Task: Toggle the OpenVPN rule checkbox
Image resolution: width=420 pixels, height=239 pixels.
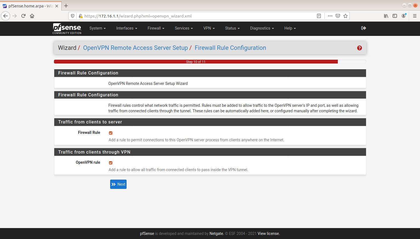Action: click(x=111, y=163)
